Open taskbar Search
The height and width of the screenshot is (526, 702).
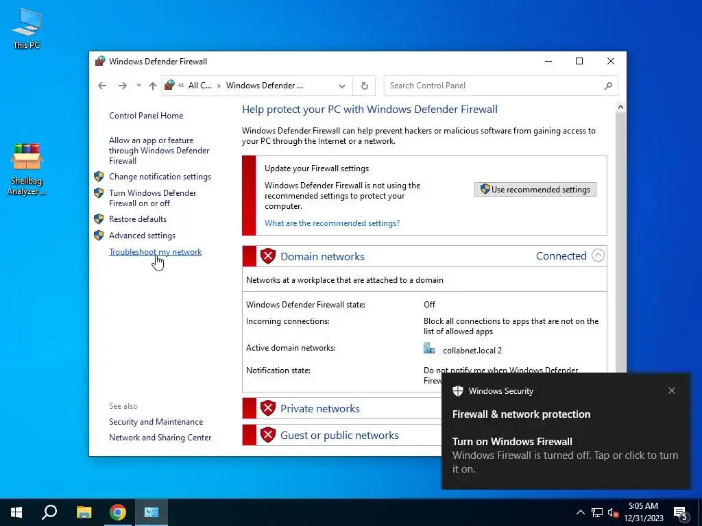pyautogui.click(x=49, y=512)
